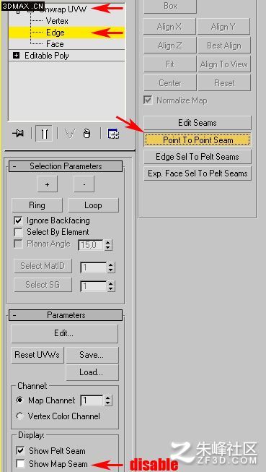Increase Map Channel spinner value

[x=108, y=398]
